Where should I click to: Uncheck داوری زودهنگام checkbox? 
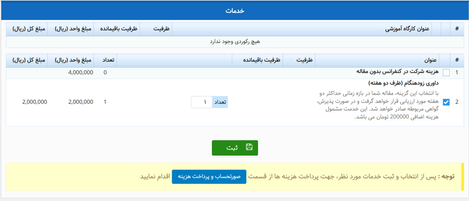(x=446, y=102)
